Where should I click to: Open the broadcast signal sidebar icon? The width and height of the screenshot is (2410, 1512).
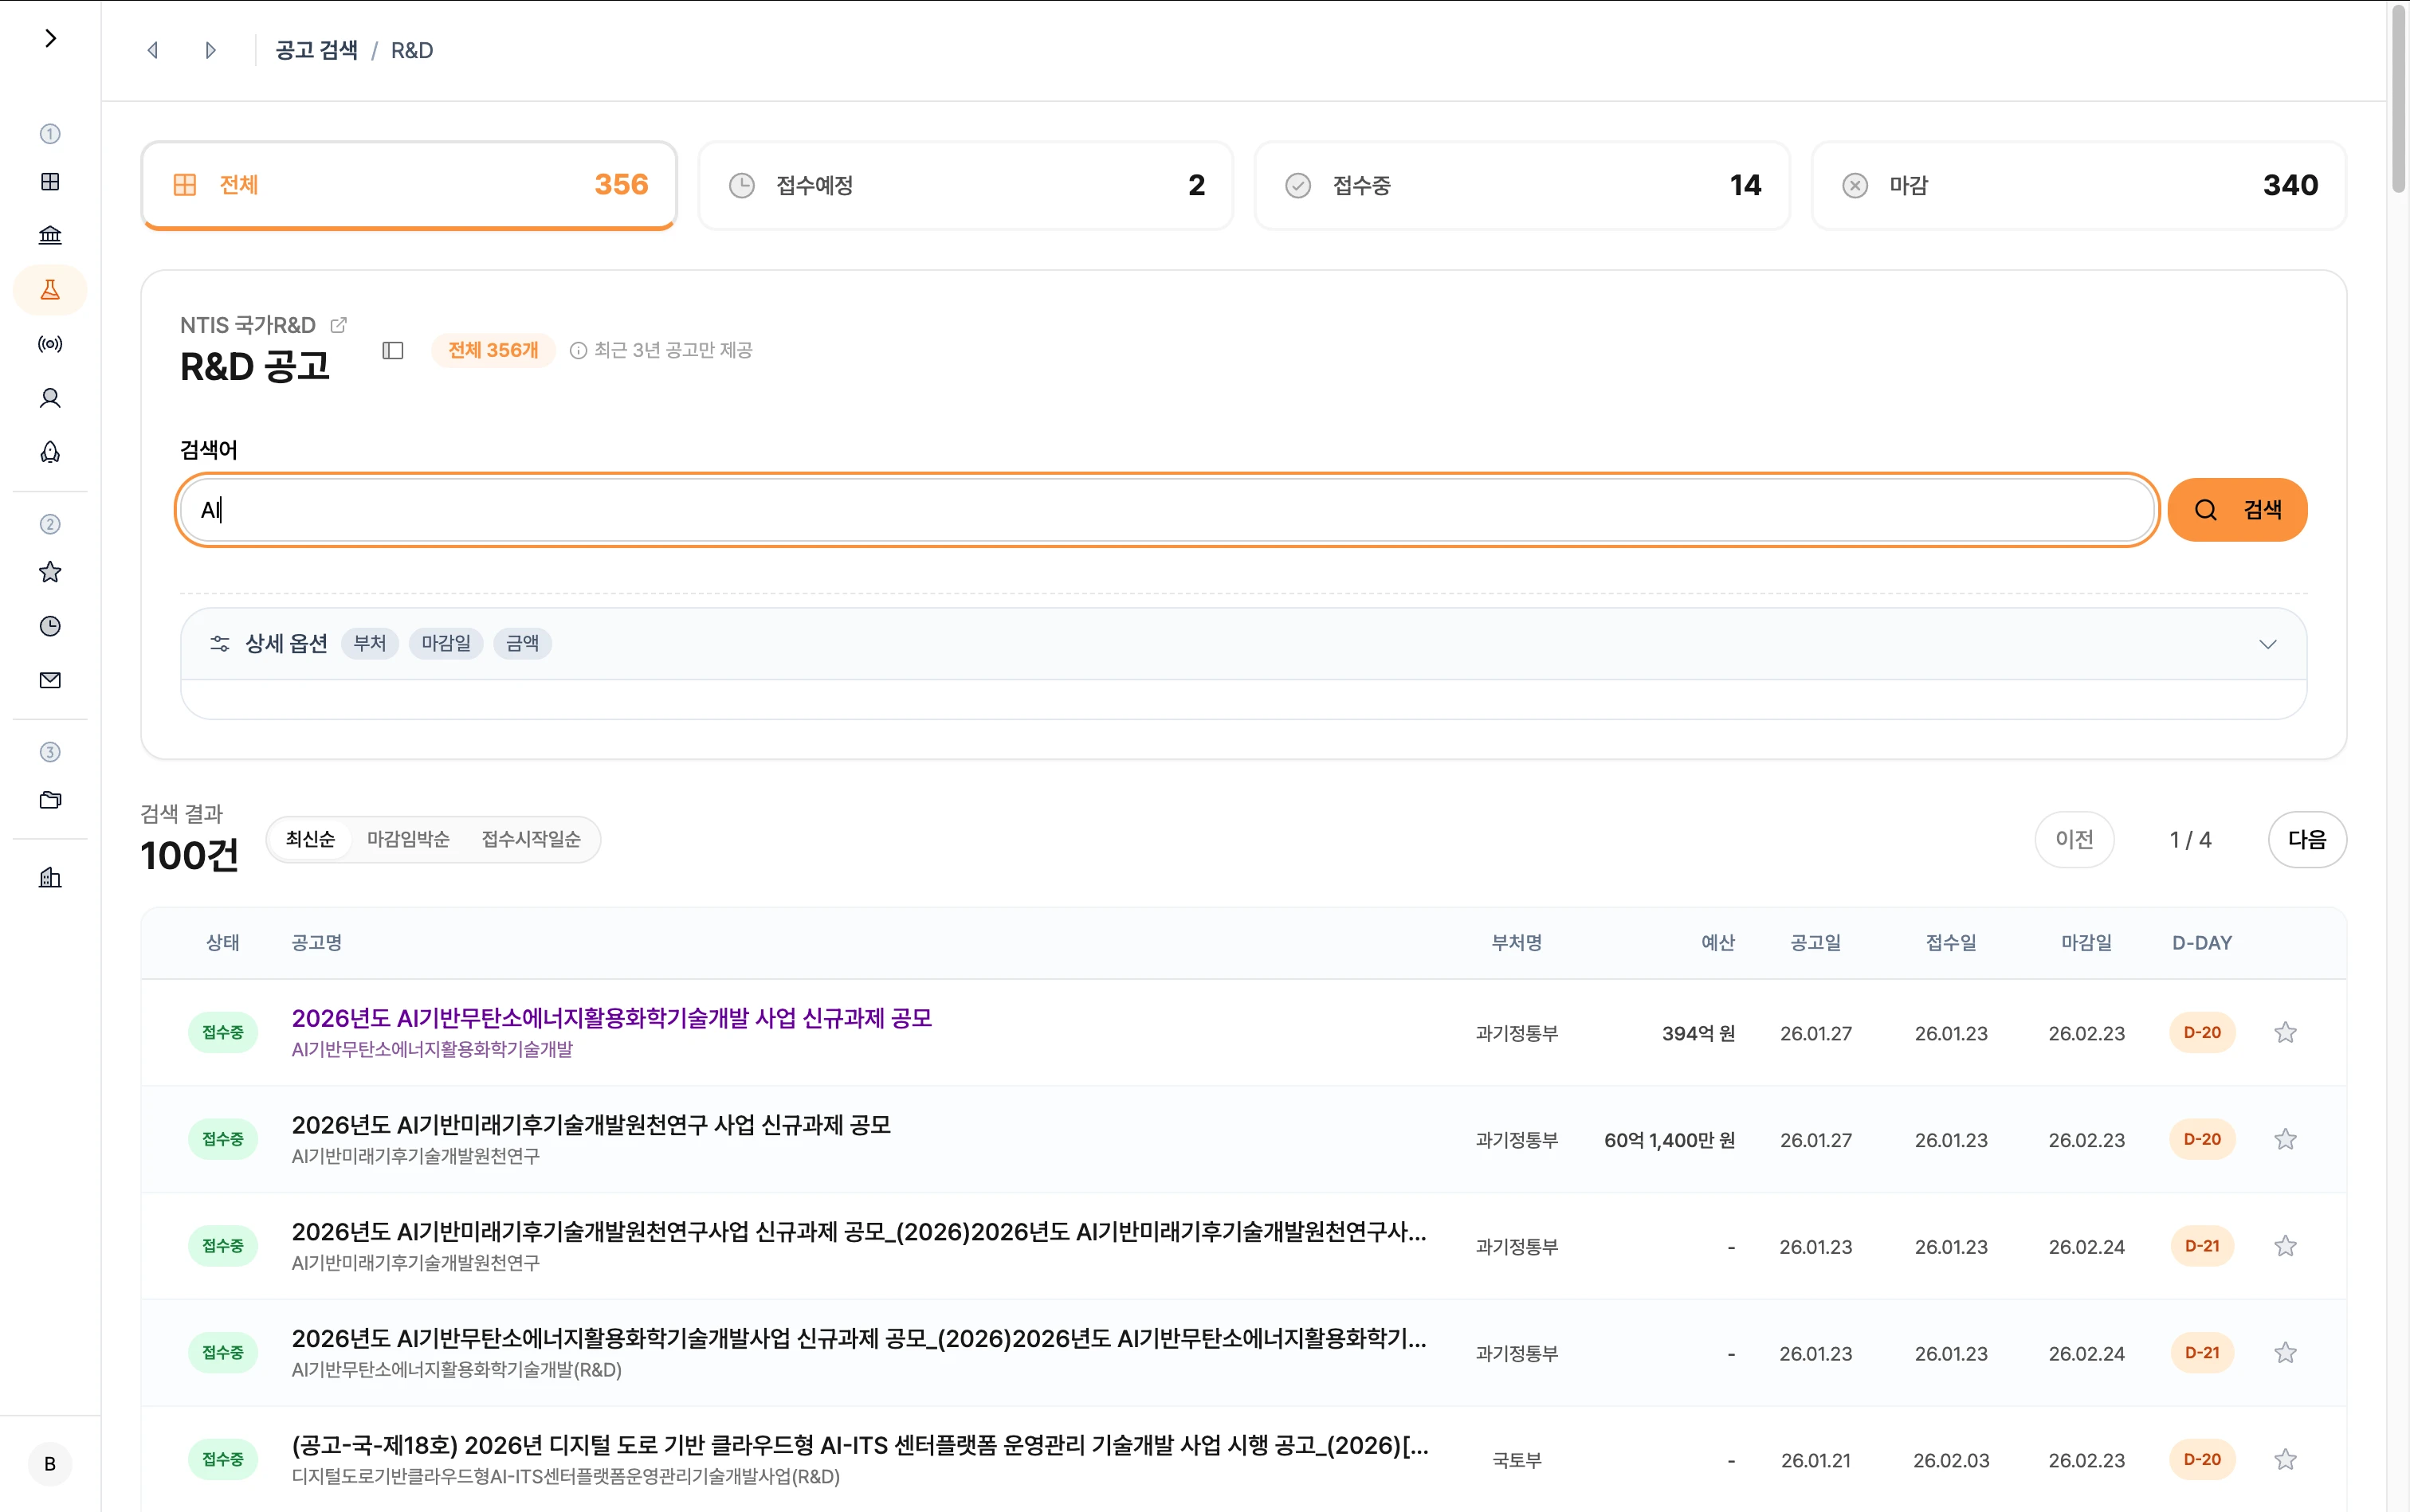click(50, 344)
